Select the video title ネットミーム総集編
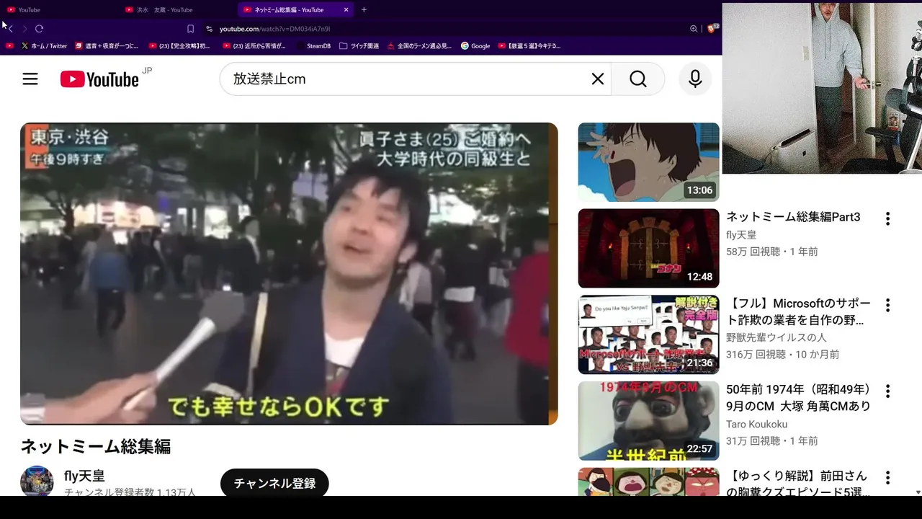 tap(96, 447)
